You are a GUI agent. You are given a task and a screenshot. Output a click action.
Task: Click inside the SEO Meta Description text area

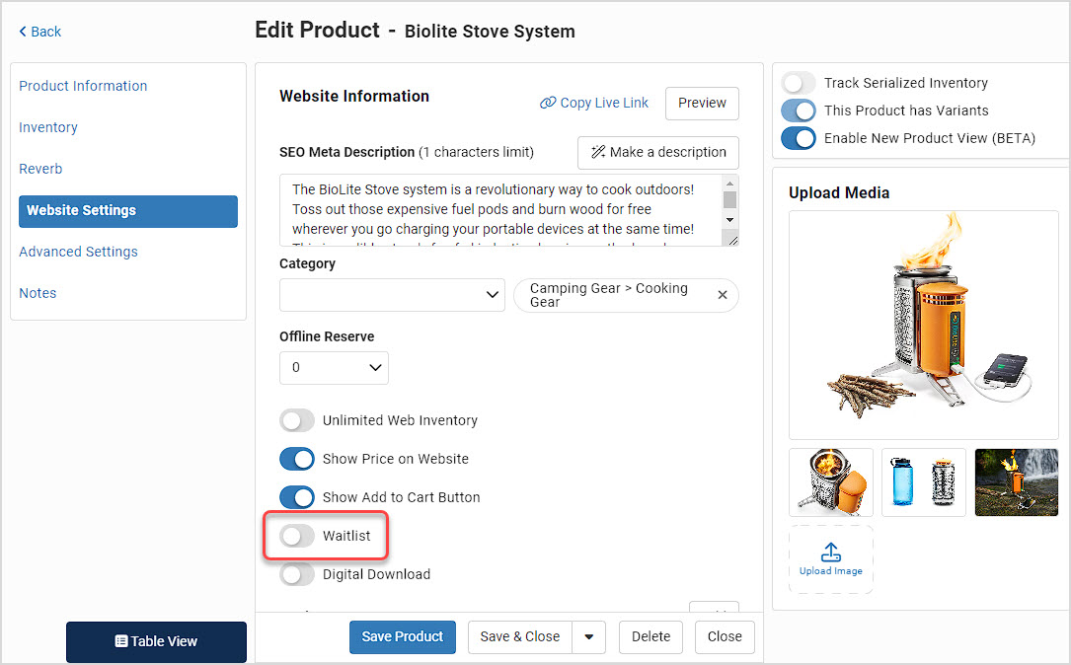(x=500, y=210)
